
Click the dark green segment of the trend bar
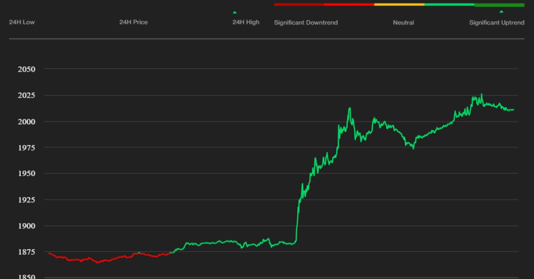pyautogui.click(x=499, y=5)
